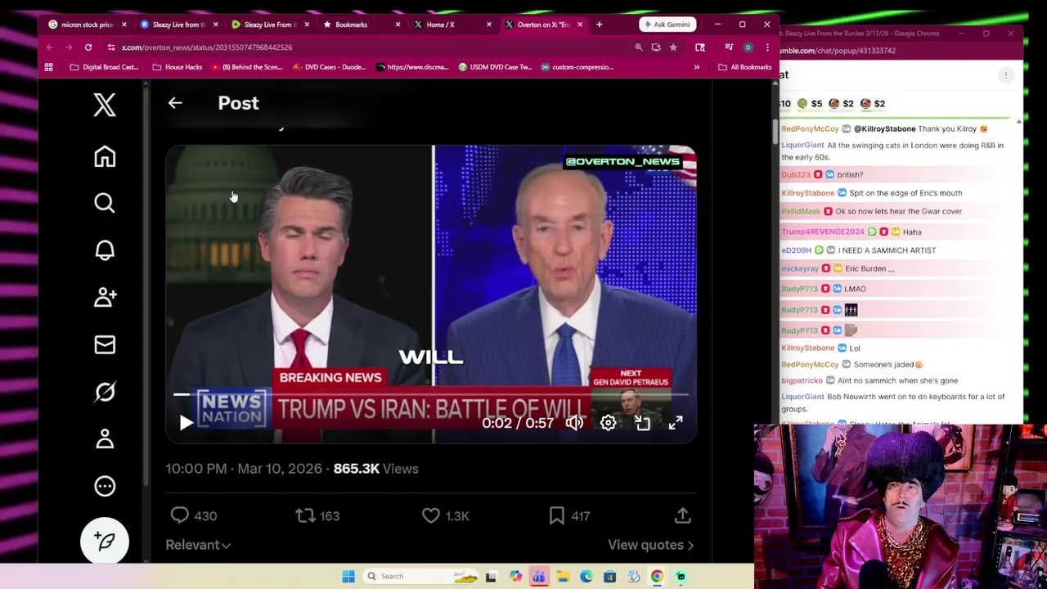Switch to first Sleazy Live from tab
1047x589 pixels.
[x=178, y=25]
